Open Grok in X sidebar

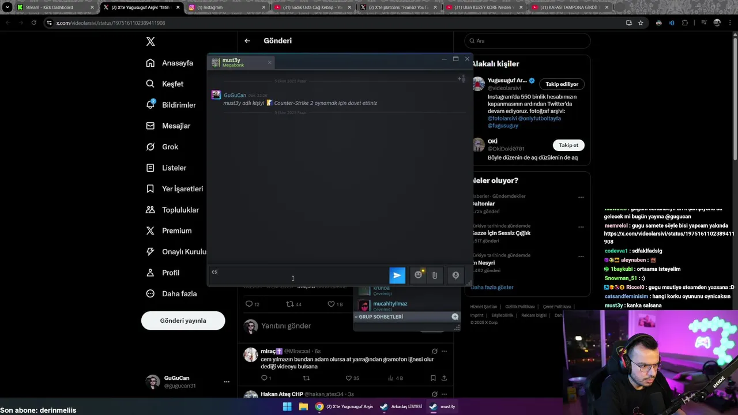(x=162, y=146)
